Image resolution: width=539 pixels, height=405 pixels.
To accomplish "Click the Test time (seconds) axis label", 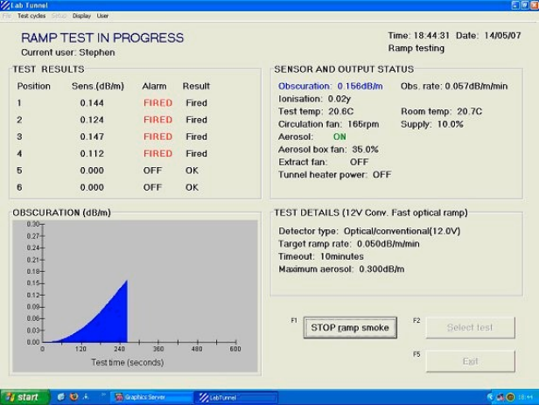I will [x=128, y=362].
